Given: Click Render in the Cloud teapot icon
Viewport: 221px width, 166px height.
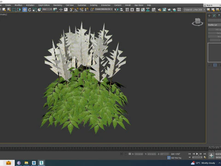Looking at the screenshot, I should pyautogui.click(x=174, y=10).
